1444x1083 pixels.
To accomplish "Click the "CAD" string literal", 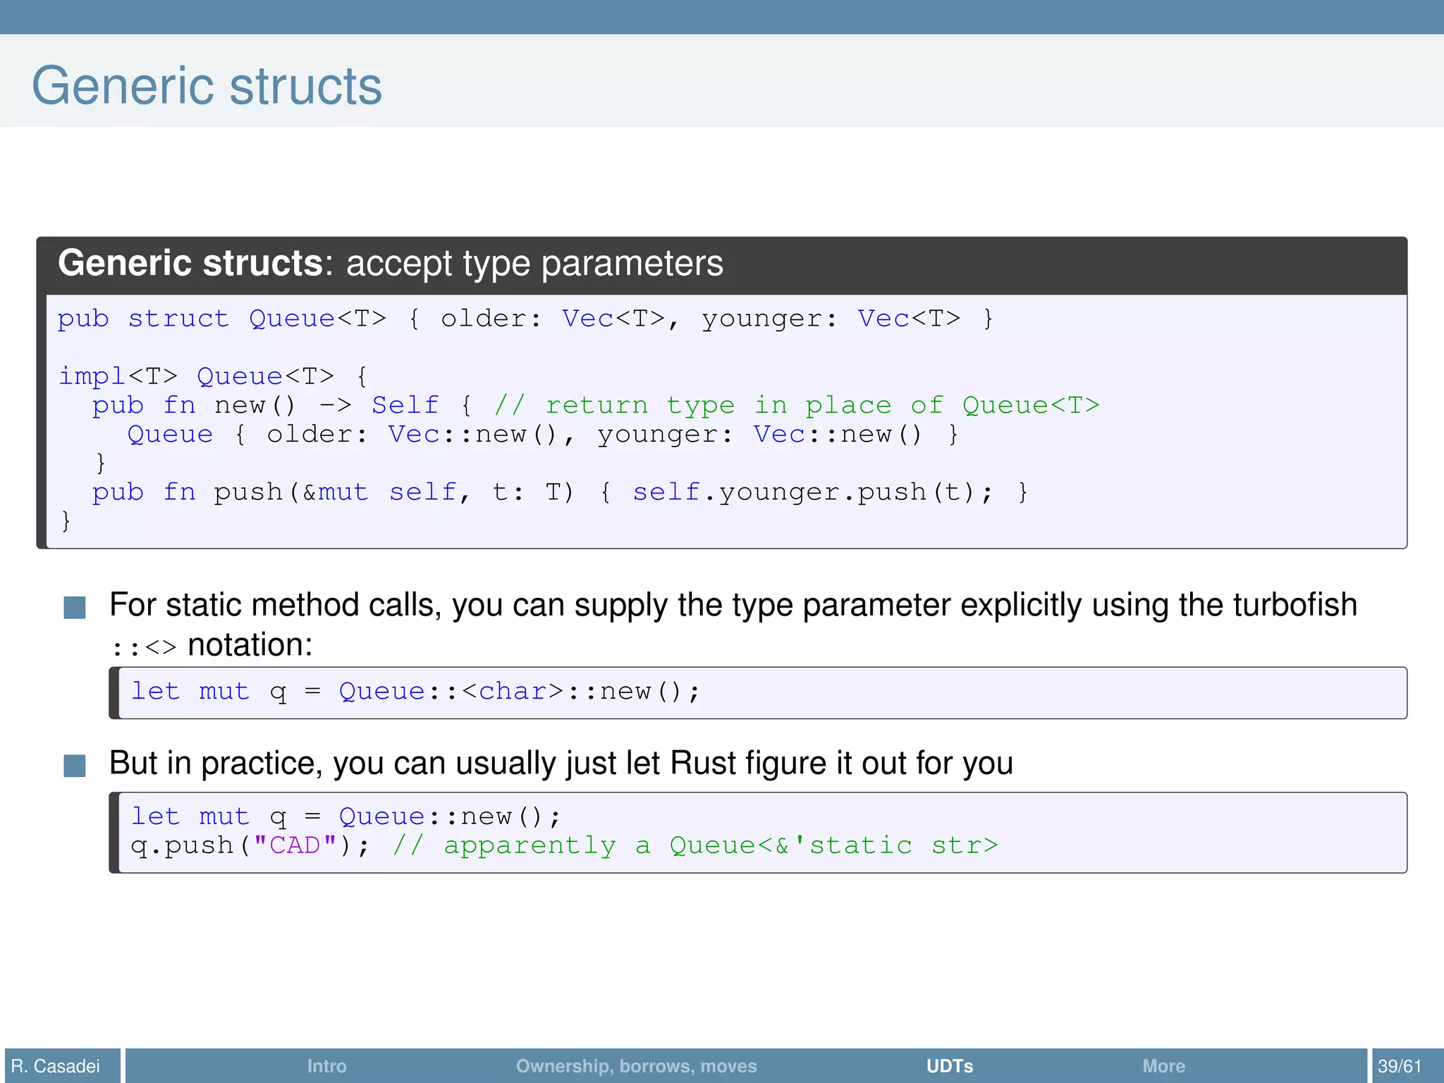I will click(295, 845).
